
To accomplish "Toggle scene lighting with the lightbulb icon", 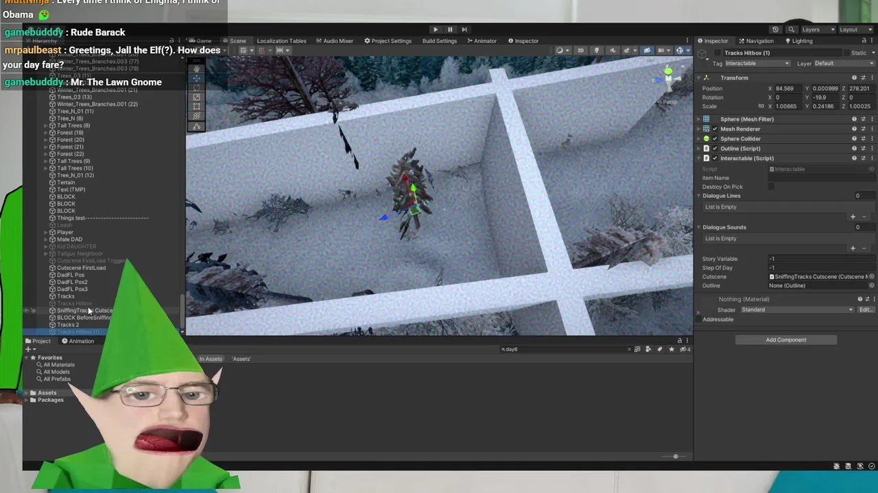I will point(597,51).
